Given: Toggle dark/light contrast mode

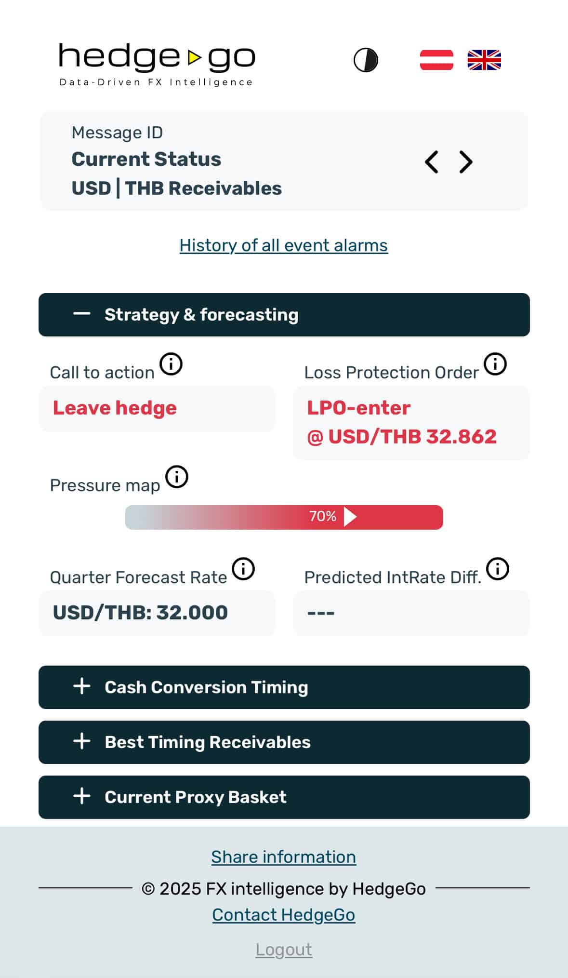Looking at the screenshot, I should click(x=366, y=60).
